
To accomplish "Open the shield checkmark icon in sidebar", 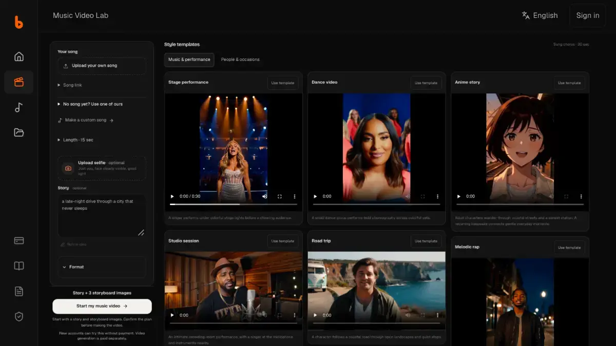I will tap(19, 317).
